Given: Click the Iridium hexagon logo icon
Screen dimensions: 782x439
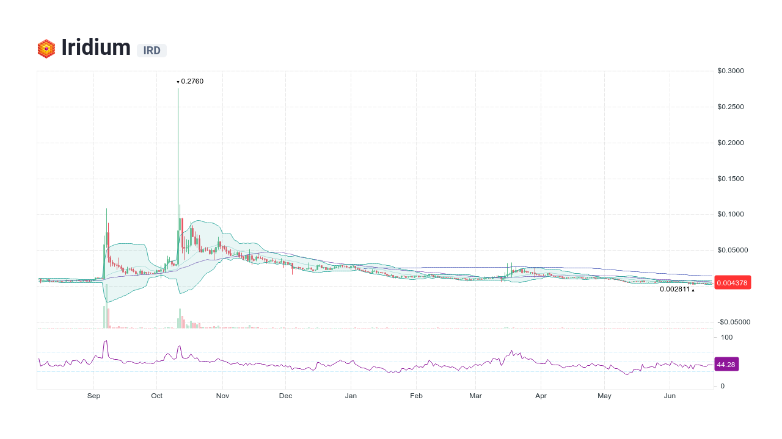Looking at the screenshot, I should [46, 48].
